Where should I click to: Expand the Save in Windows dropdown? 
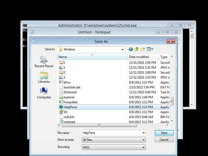[122, 50]
